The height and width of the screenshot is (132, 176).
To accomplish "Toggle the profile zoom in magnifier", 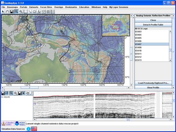I will pos(11,93).
